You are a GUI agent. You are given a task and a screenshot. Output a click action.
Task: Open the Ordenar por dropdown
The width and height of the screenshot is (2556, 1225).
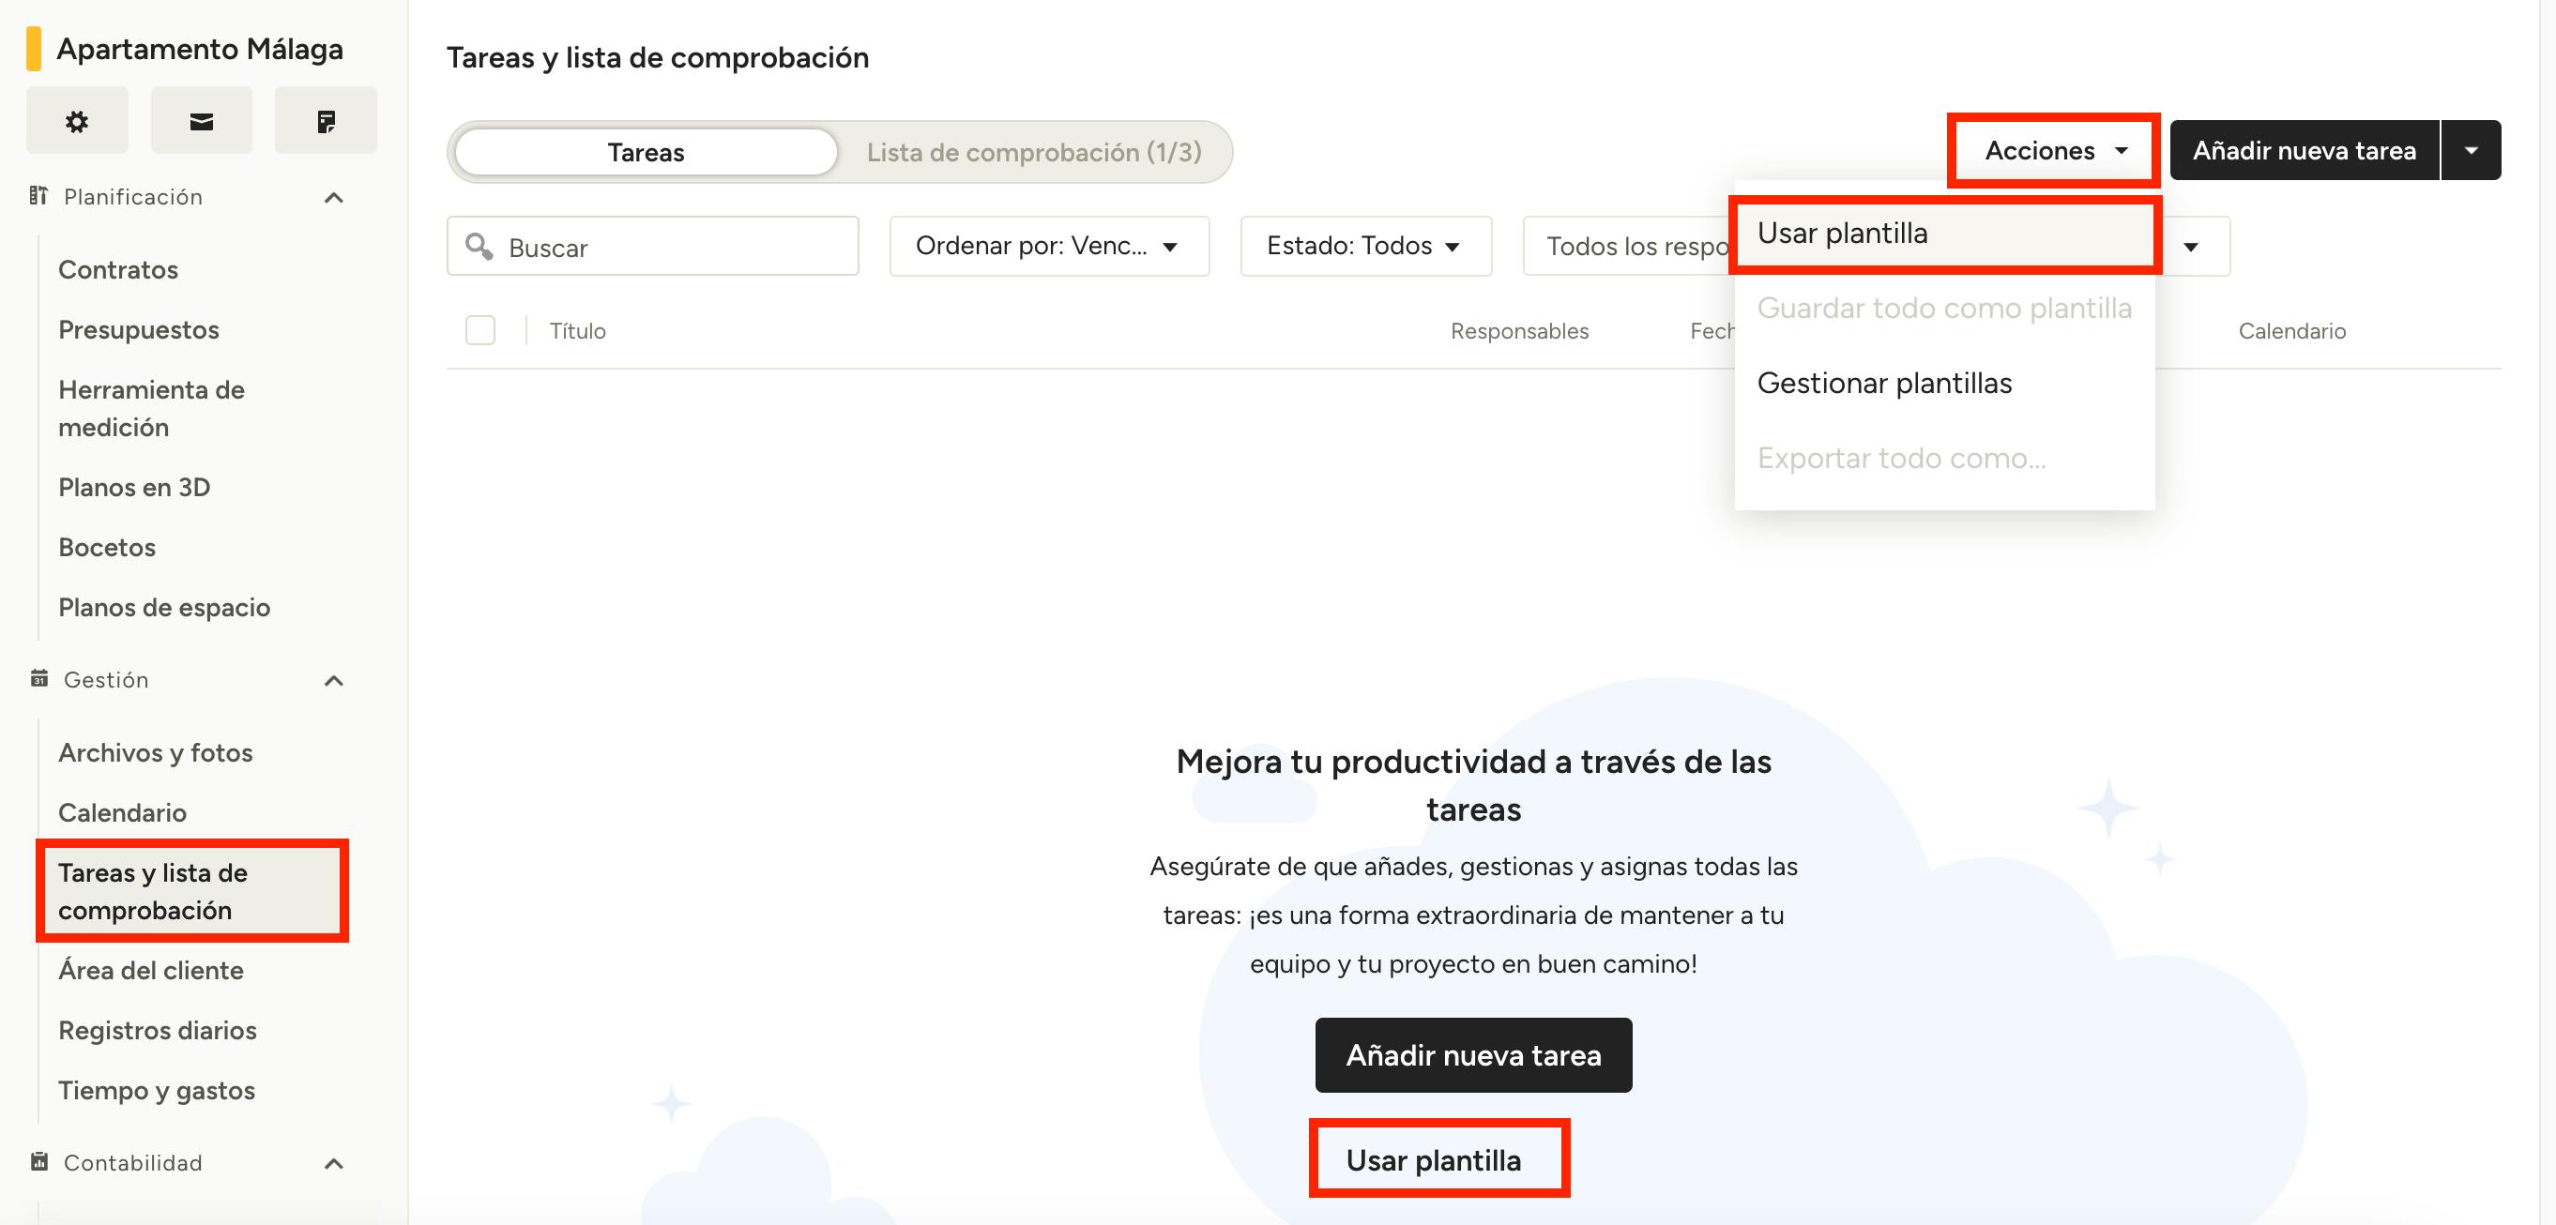pyautogui.click(x=1049, y=246)
